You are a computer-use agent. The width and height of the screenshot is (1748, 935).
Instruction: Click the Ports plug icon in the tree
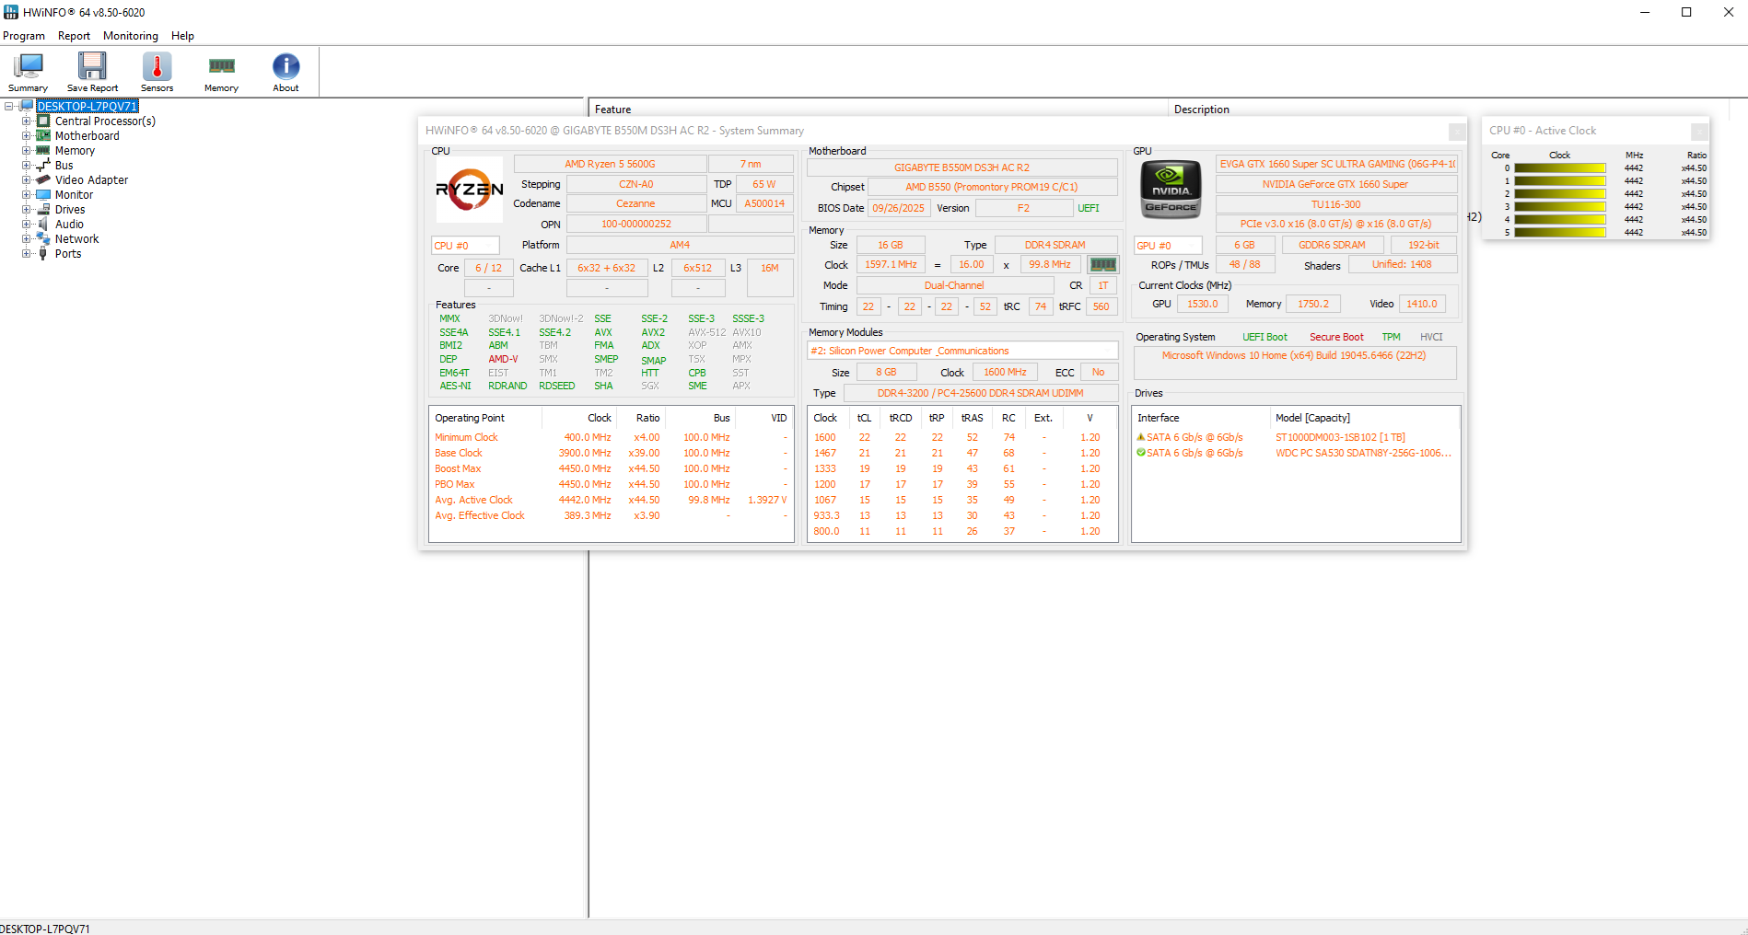[43, 253]
